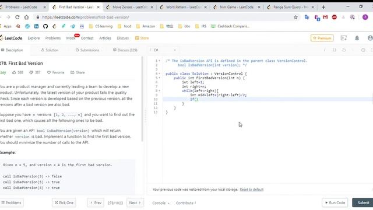
Task: Open Store in LeetCode navigation
Action: 142,38
